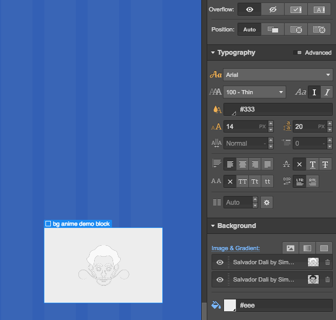Apply lowercase tt transform
The width and height of the screenshot is (336, 320).
pos(267,181)
